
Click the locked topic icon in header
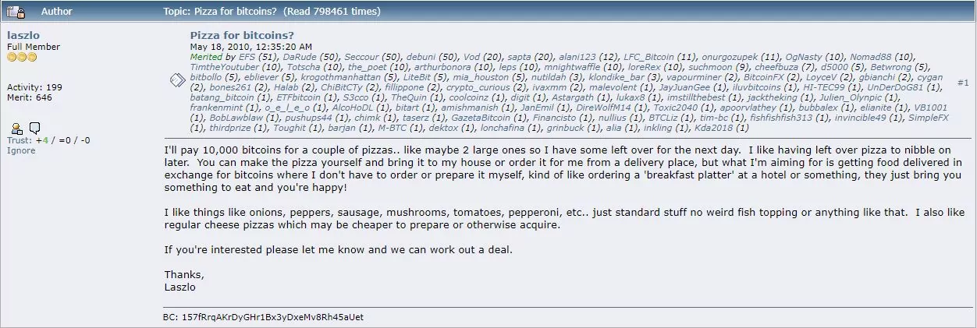[x=16, y=12]
